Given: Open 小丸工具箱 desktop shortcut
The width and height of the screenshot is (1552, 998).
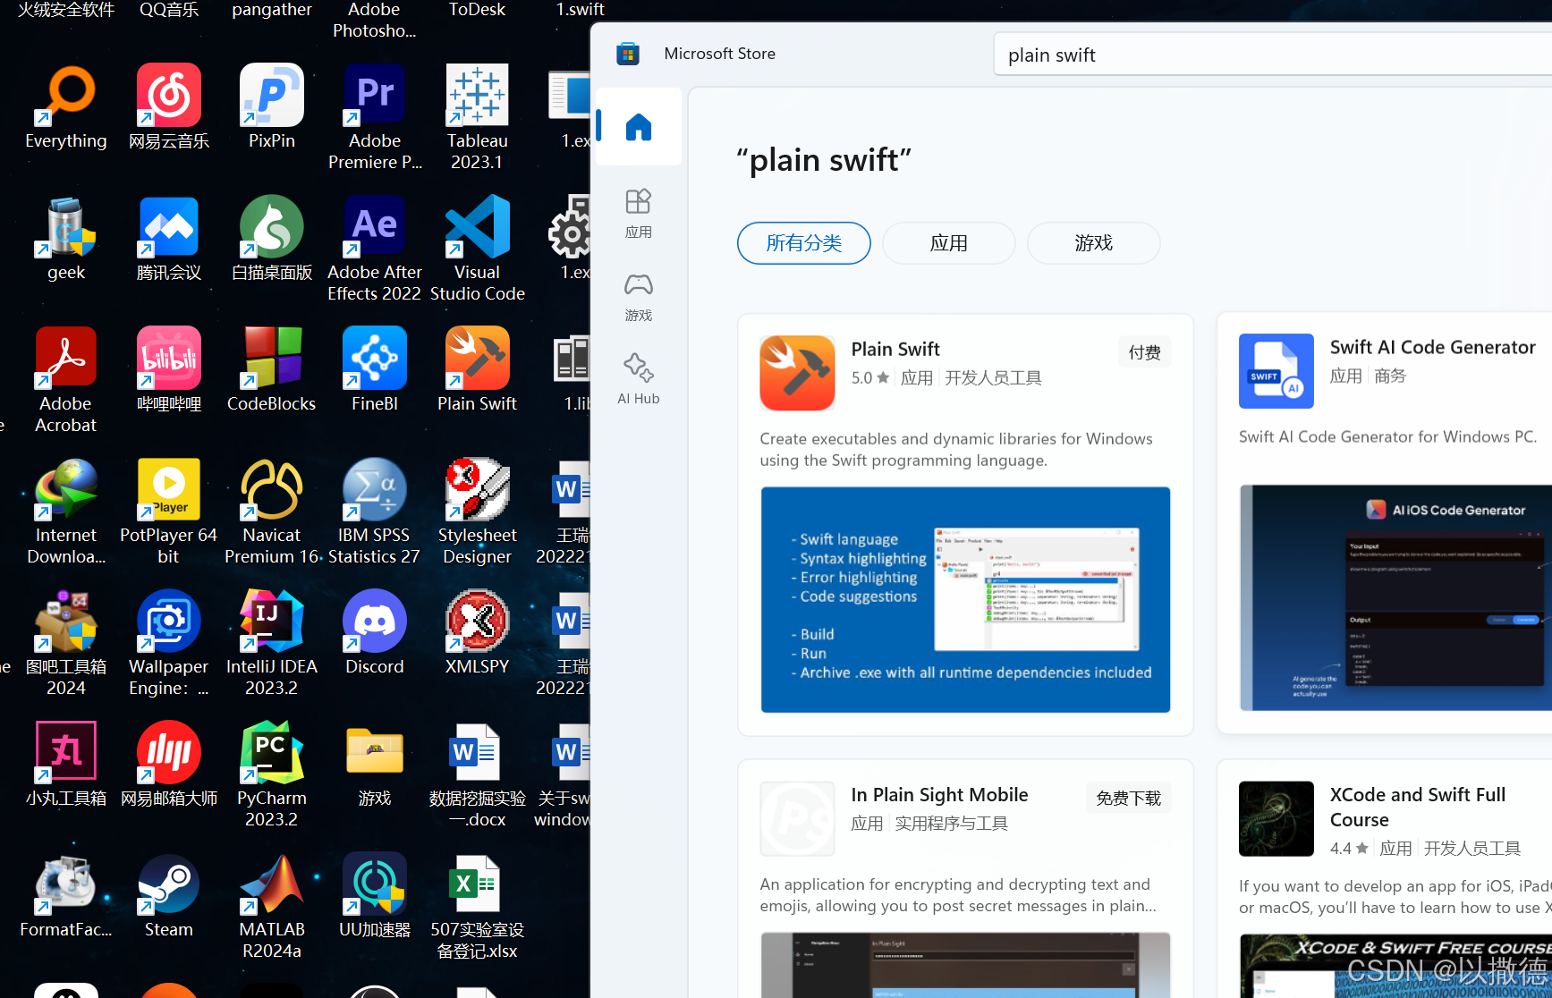Looking at the screenshot, I should (66, 764).
